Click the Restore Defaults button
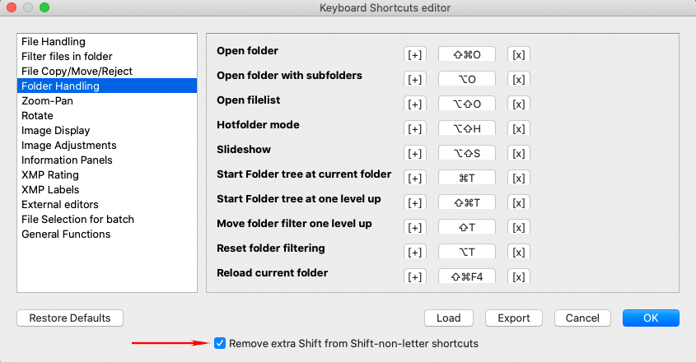 pyautogui.click(x=70, y=318)
